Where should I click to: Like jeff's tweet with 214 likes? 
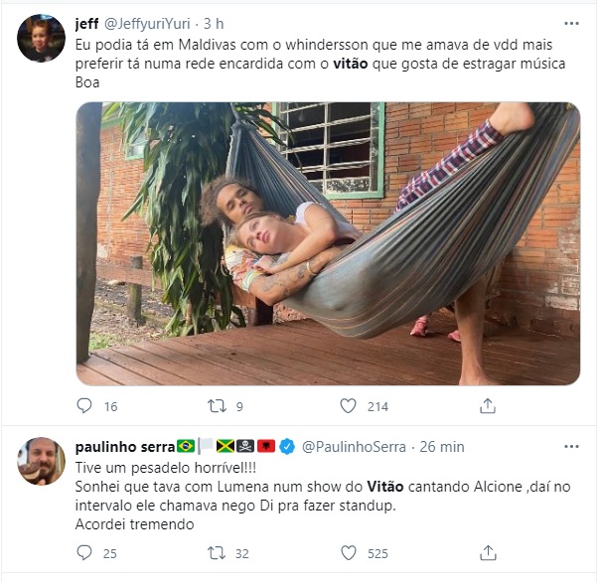pyautogui.click(x=348, y=406)
